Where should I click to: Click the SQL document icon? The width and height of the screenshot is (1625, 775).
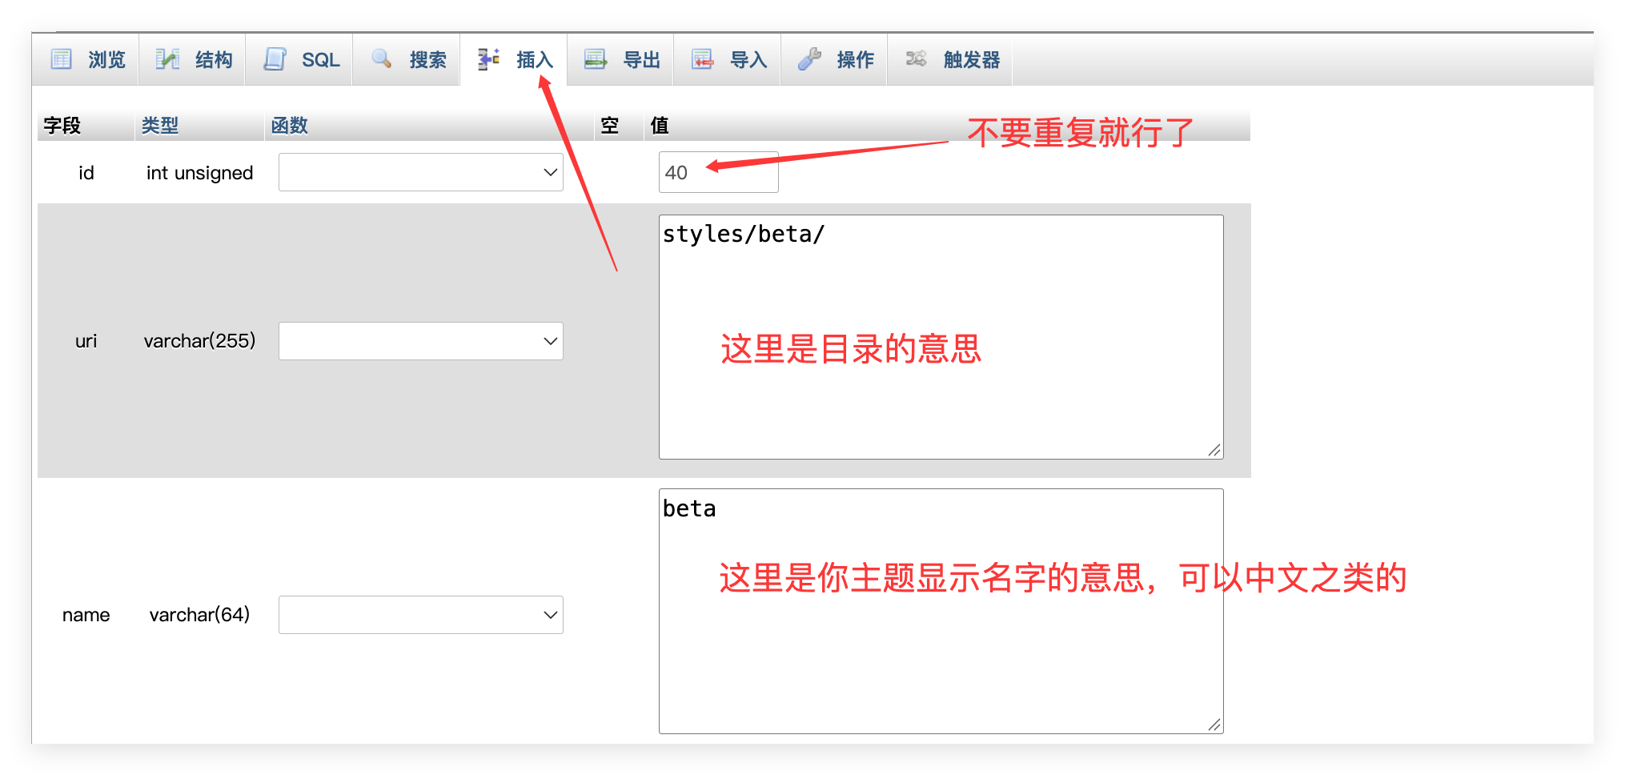pyautogui.click(x=275, y=59)
